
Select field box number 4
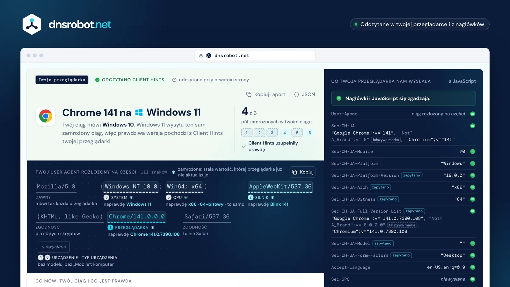pyautogui.click(x=285, y=133)
